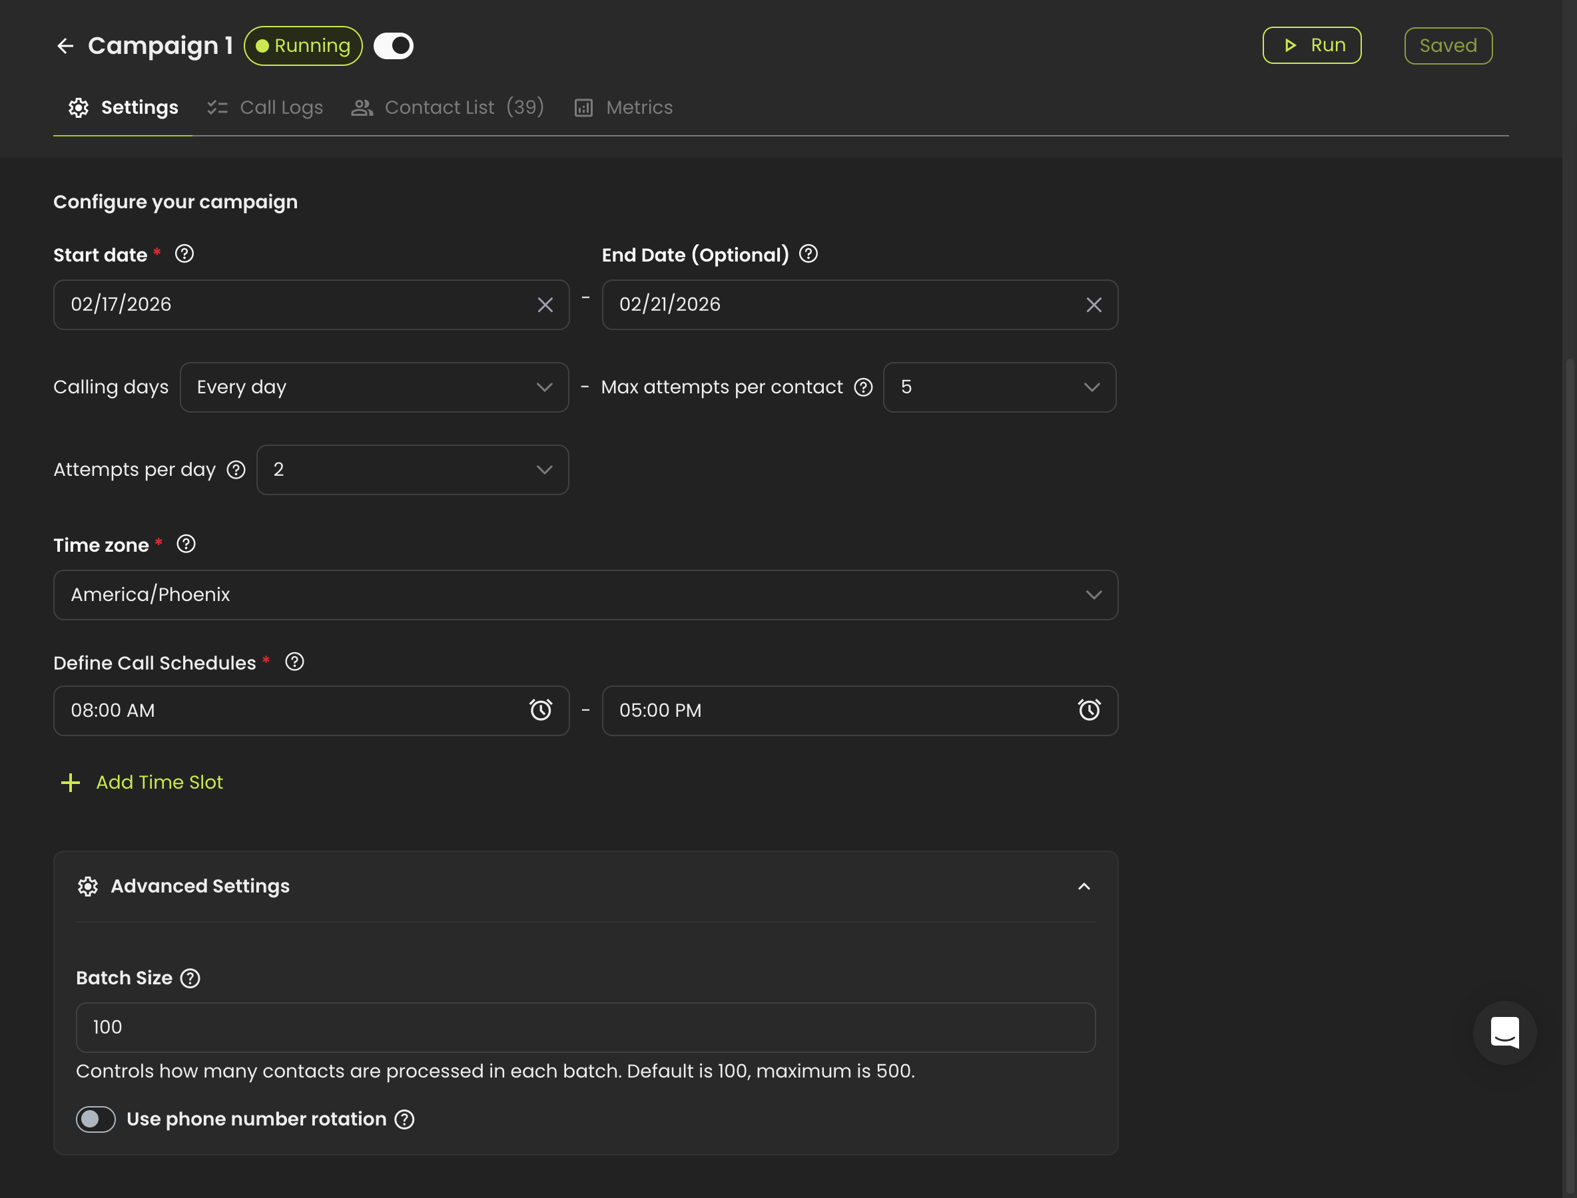Collapse the Advanced Settings section
1577x1198 pixels.
[x=1084, y=887]
